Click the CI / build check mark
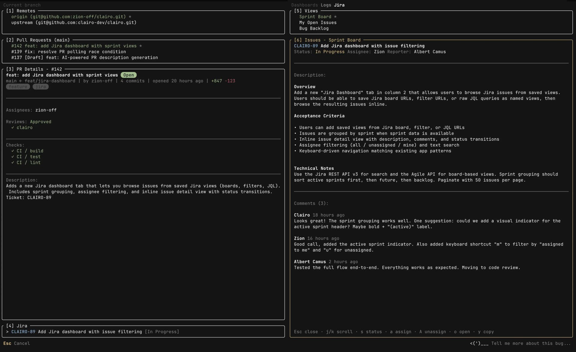This screenshot has width=576, height=352. [x=13, y=151]
